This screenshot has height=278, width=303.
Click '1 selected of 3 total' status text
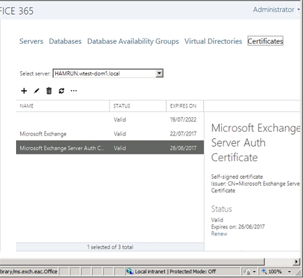[x=110, y=247]
